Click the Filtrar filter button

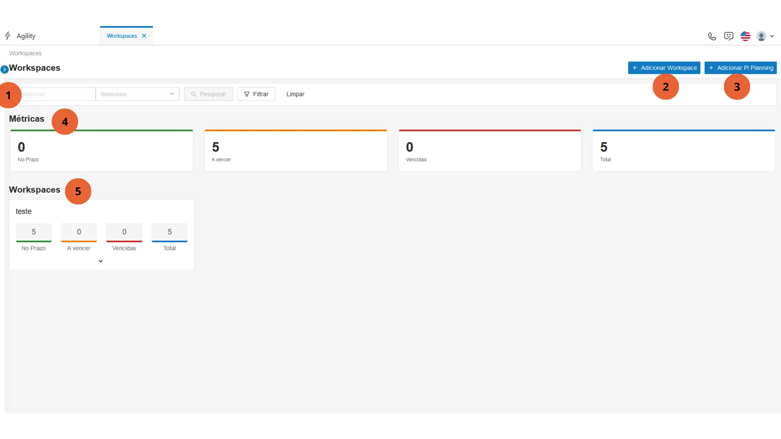pos(256,94)
